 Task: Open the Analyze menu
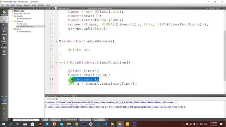tap(26, 5)
